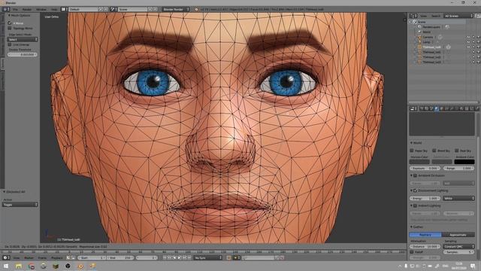The width and height of the screenshot is (481, 271).
Task: Open the Windows Start menu
Action: point(6,266)
